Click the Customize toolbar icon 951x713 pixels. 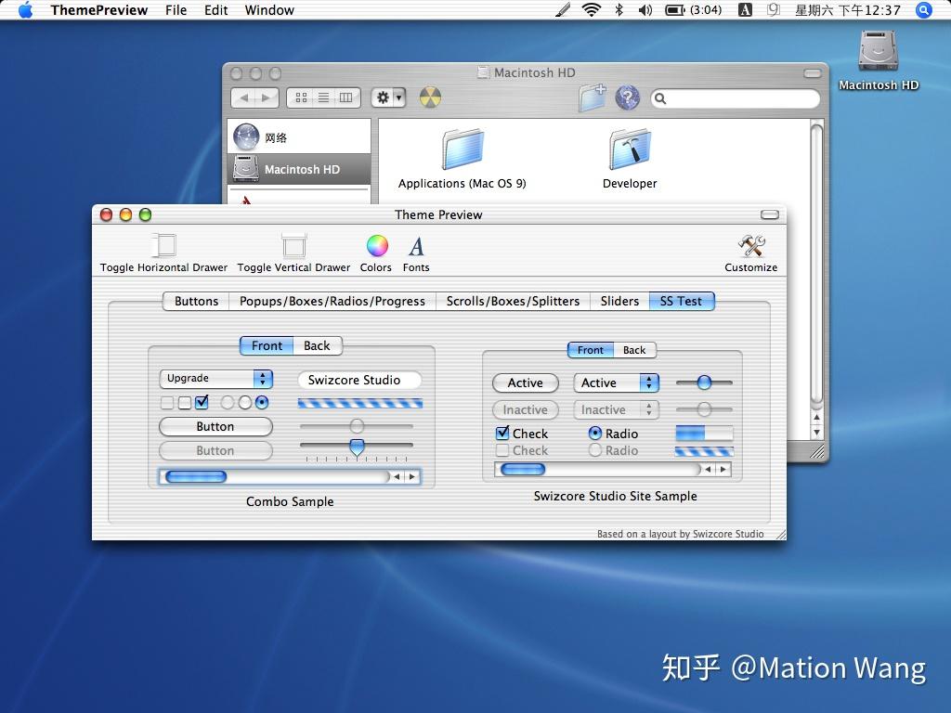click(x=750, y=246)
